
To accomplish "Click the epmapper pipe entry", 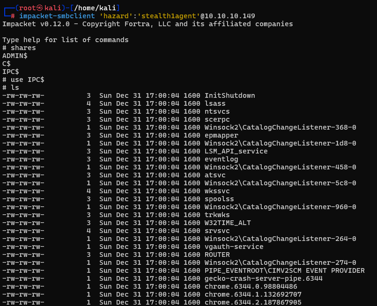I will [221, 135].
